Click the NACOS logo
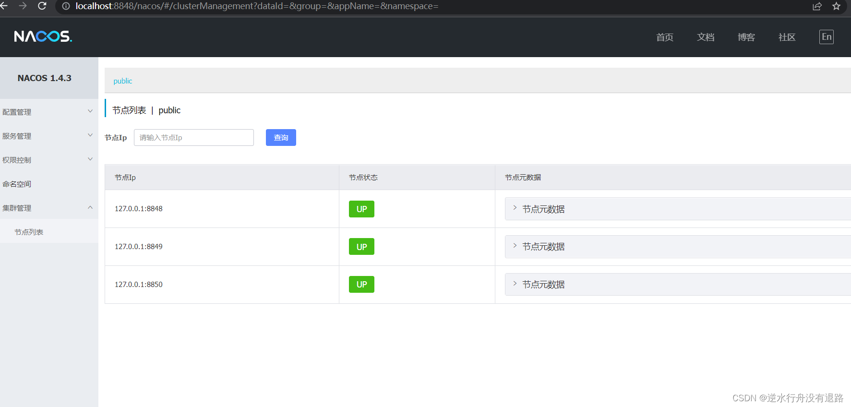 click(43, 36)
